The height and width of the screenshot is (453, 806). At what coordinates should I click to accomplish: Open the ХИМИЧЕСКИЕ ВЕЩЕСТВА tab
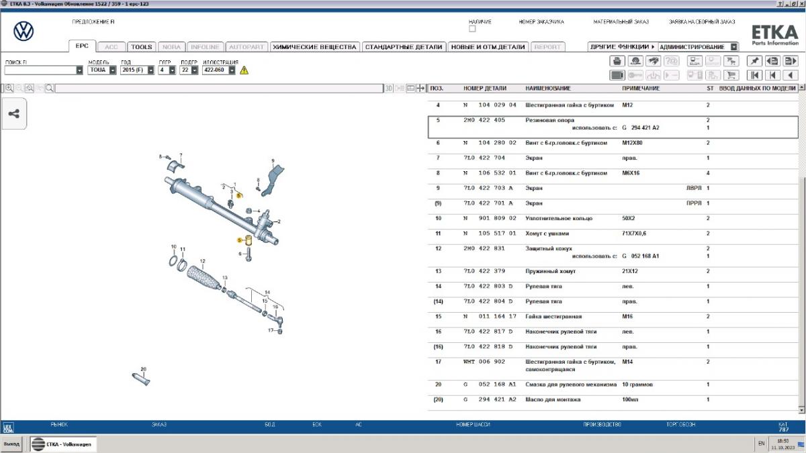click(314, 47)
